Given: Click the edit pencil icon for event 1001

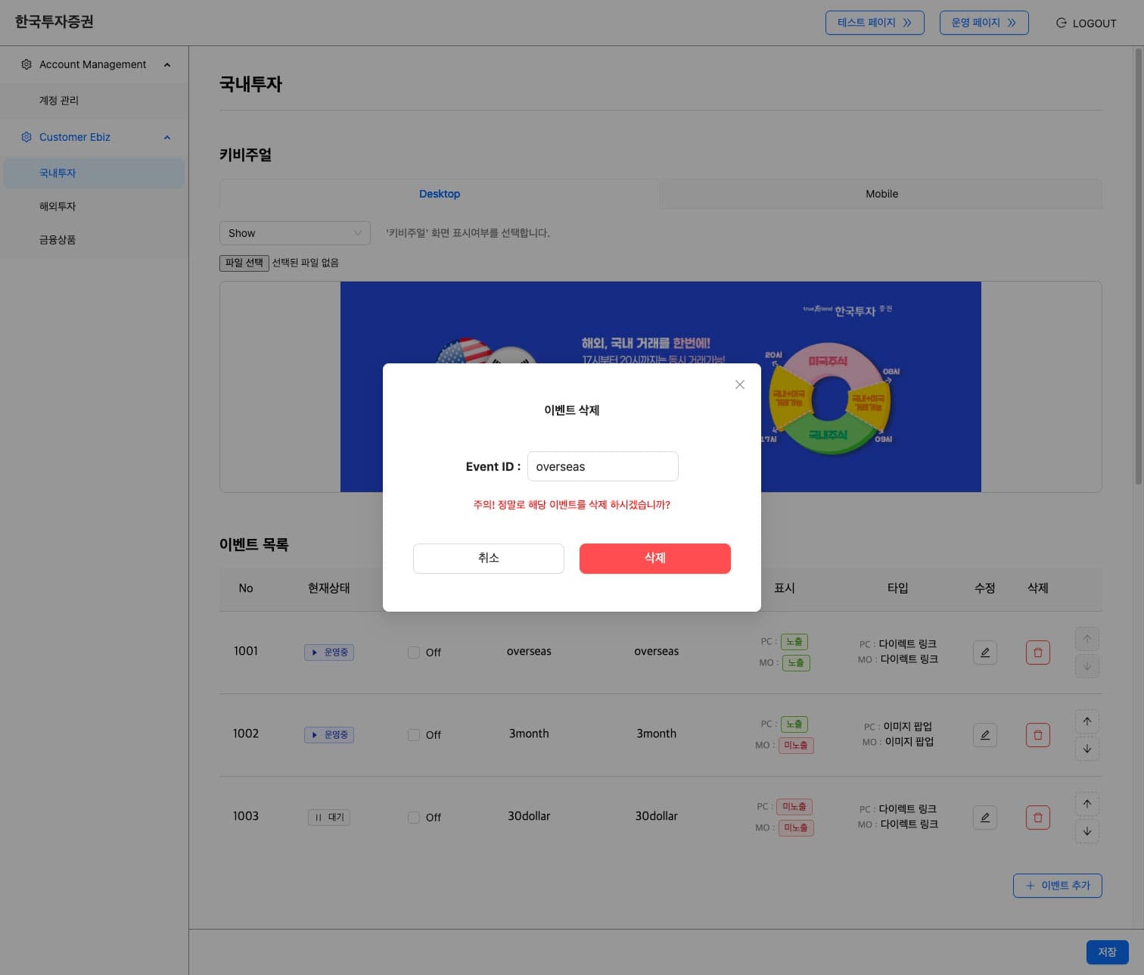Looking at the screenshot, I should [984, 653].
